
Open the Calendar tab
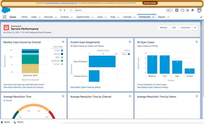click(x=127, y=17)
